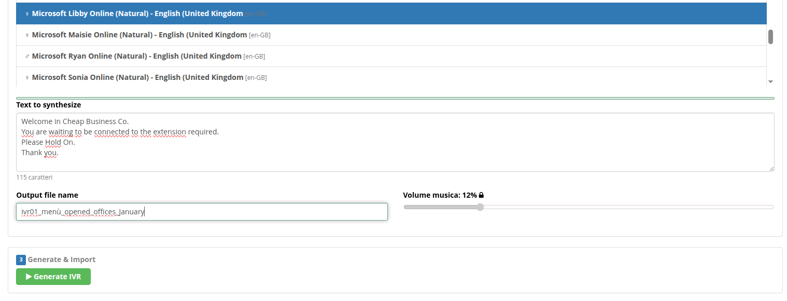Click the female symbol beside Sonia voice
Image resolution: width=787 pixels, height=301 pixels.
(27, 77)
